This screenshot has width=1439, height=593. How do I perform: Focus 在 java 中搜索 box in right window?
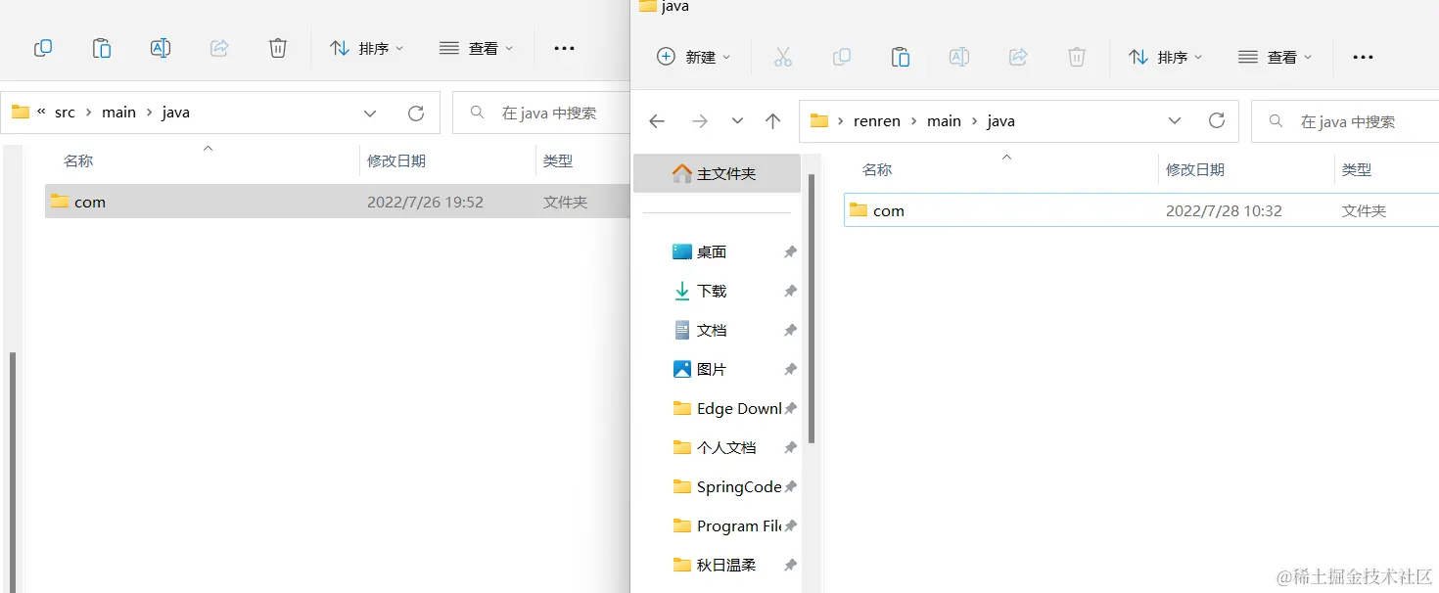(1345, 121)
